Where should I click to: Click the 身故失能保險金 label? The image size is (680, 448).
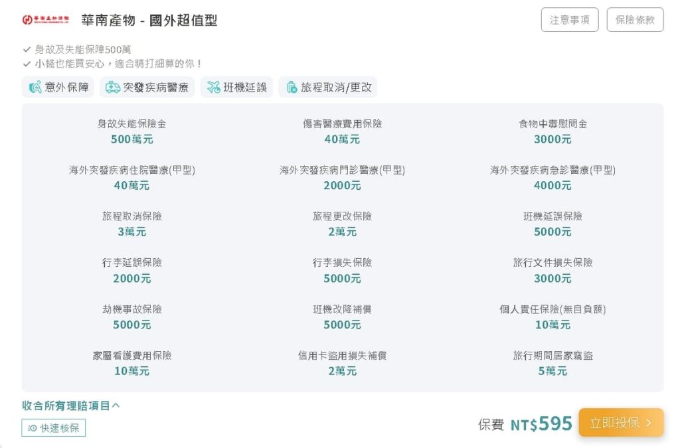click(x=132, y=124)
